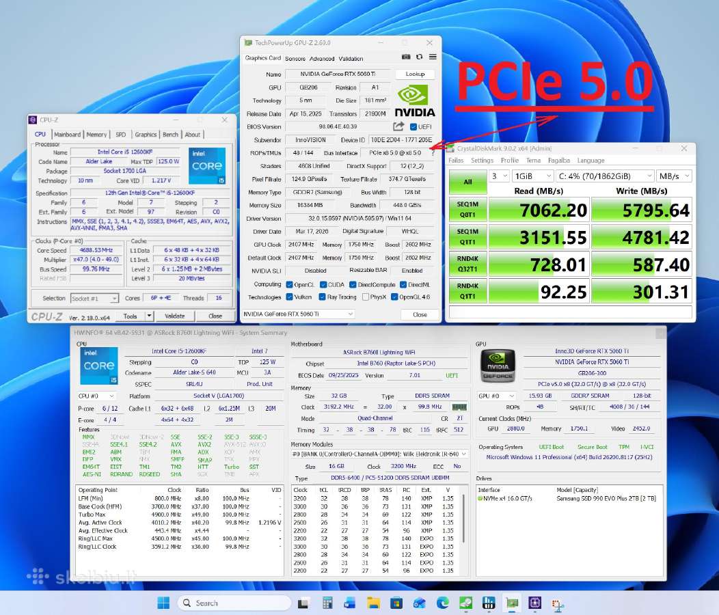The image size is (719, 615).
Task: Switch to HWiNFO in the taskbar
Action: click(x=489, y=603)
